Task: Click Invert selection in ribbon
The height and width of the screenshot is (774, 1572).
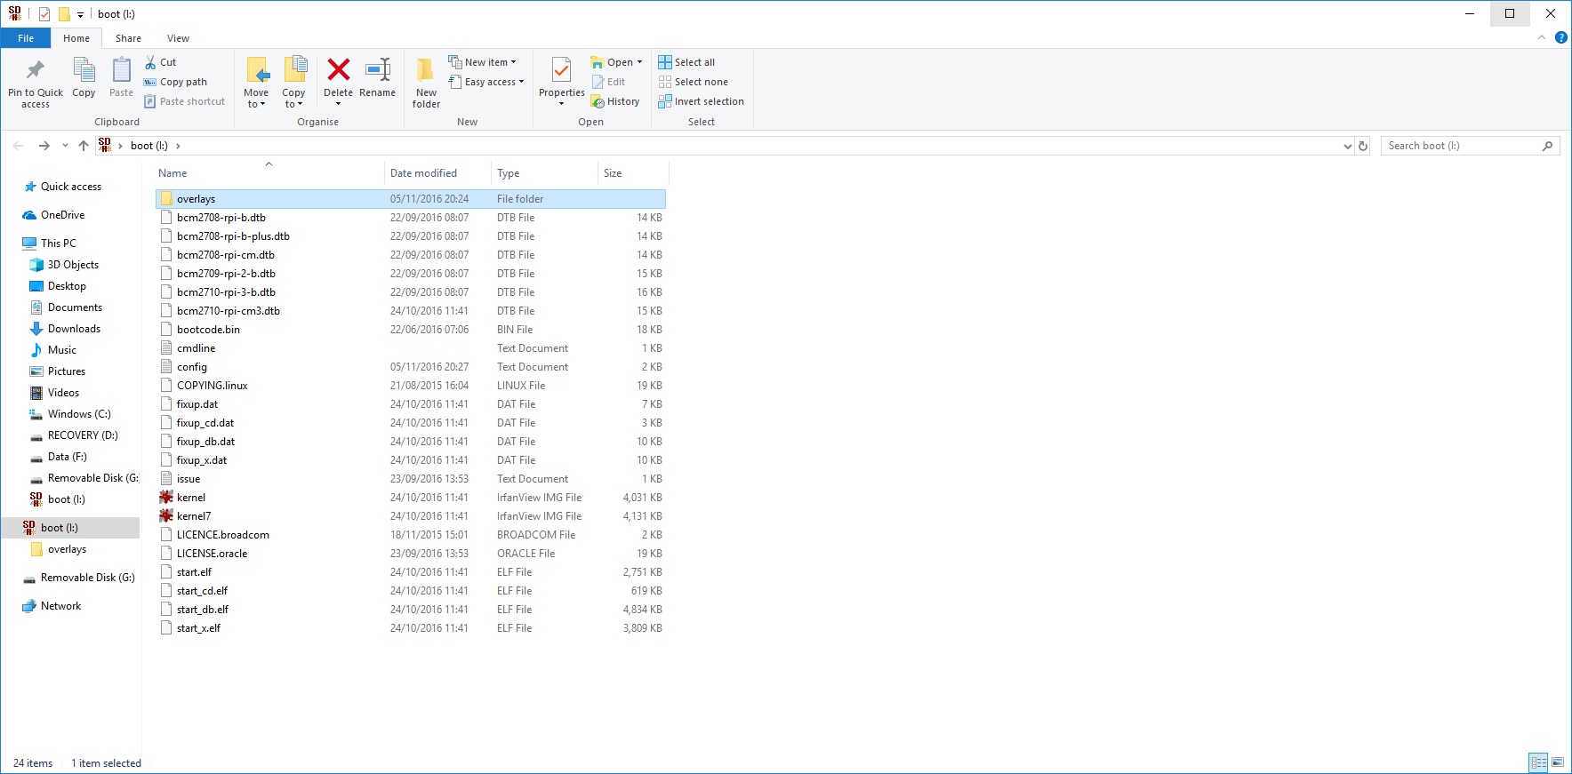Action: click(701, 101)
